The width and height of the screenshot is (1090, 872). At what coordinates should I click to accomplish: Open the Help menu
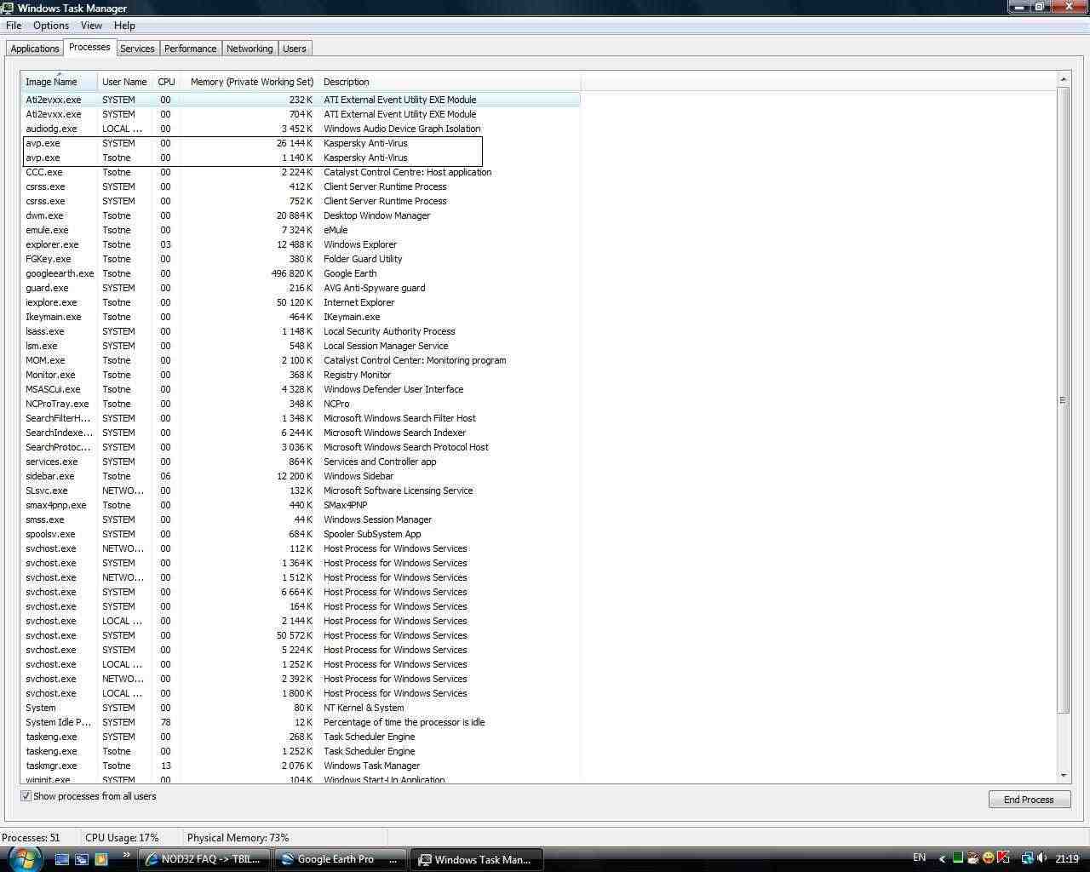tap(124, 26)
